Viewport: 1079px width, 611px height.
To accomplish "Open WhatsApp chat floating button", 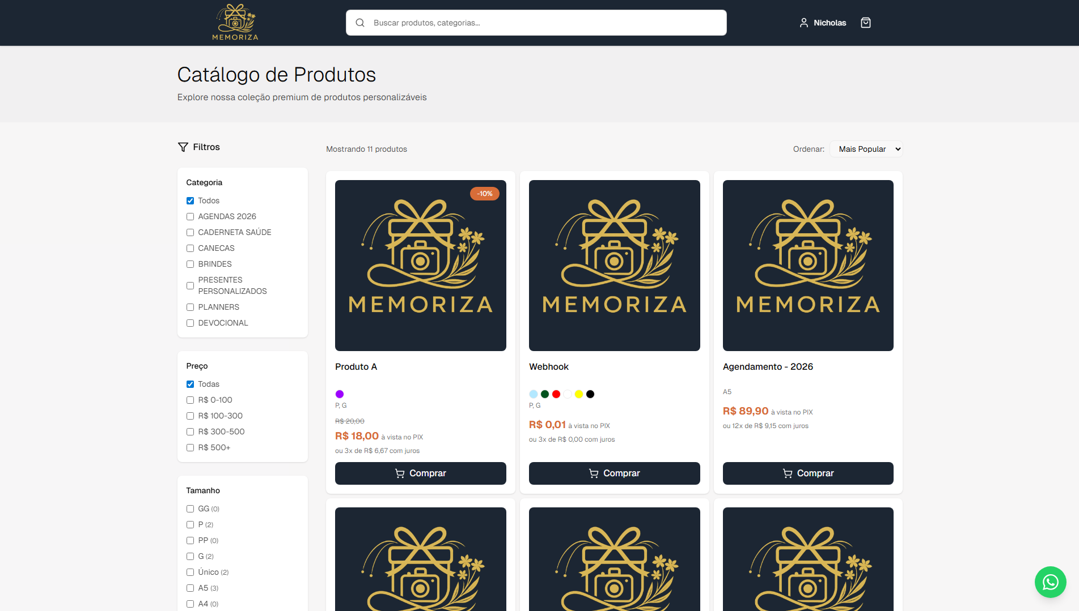I will 1050,582.
